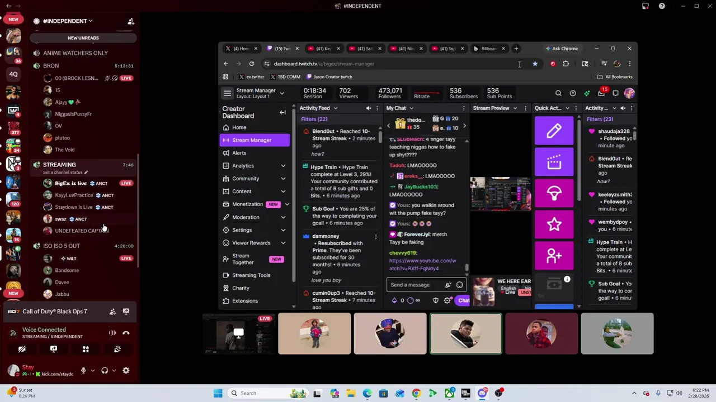Open Extensions in the sidebar
This screenshot has width=716, height=402.
coord(255,301)
